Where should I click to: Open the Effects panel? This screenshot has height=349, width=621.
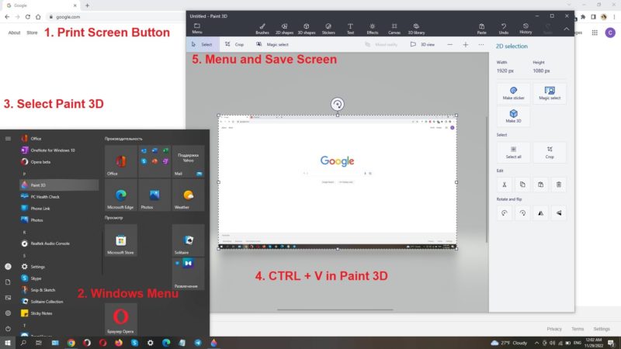point(373,29)
